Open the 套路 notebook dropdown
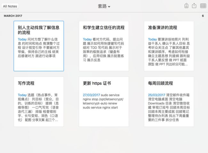The width and height of the screenshot is (208, 153). 104,6
